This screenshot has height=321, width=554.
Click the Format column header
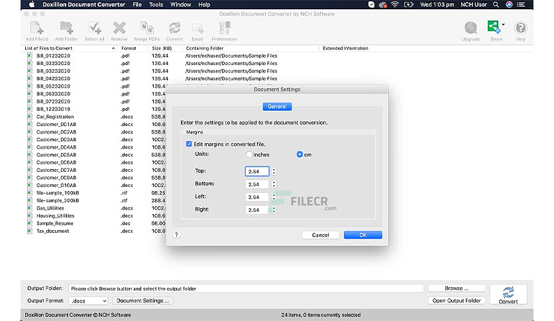click(129, 48)
